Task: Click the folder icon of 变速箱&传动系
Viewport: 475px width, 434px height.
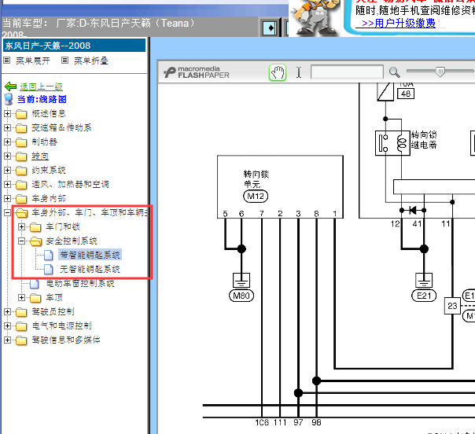Action: pyautogui.click(x=21, y=128)
